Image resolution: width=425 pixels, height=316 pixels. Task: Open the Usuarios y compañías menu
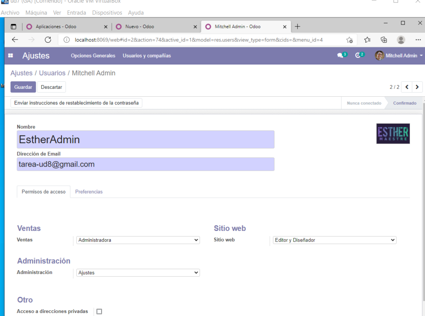tap(147, 56)
